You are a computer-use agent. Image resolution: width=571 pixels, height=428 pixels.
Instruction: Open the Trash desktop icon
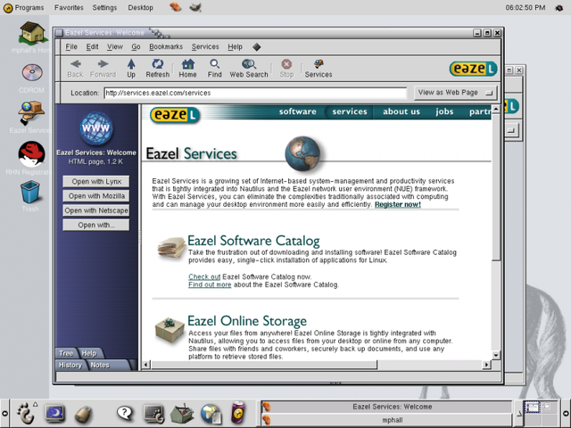tap(29, 193)
